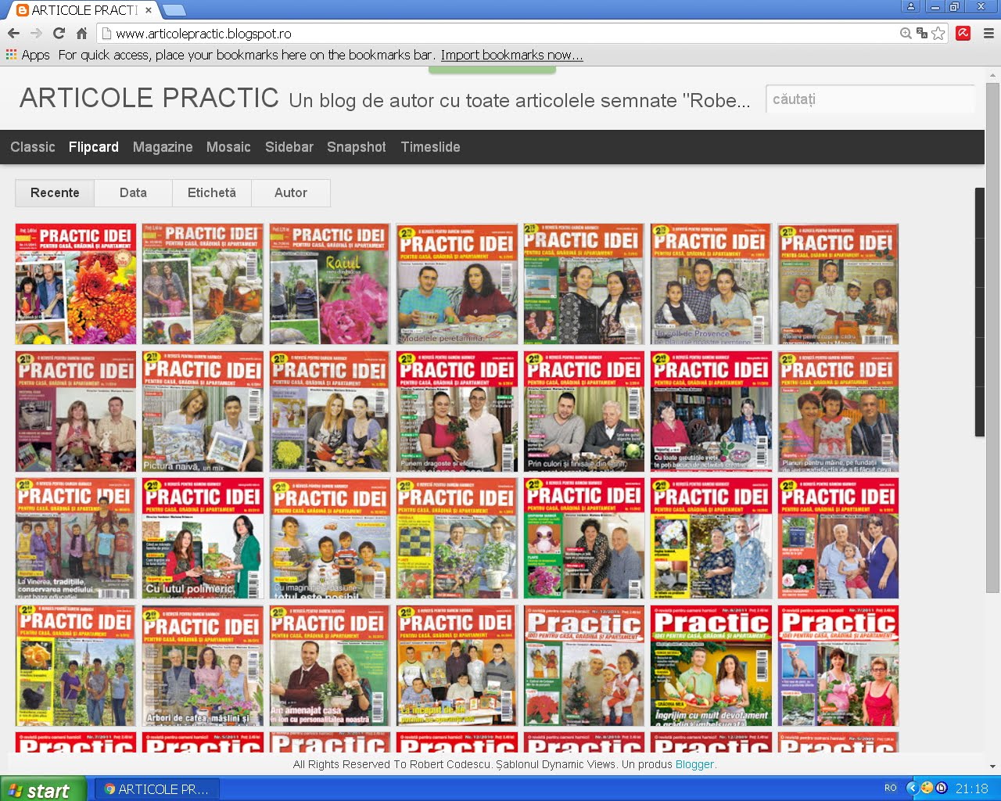The image size is (1001, 801).
Task: Sort cards by Etichetă
Action: [211, 192]
